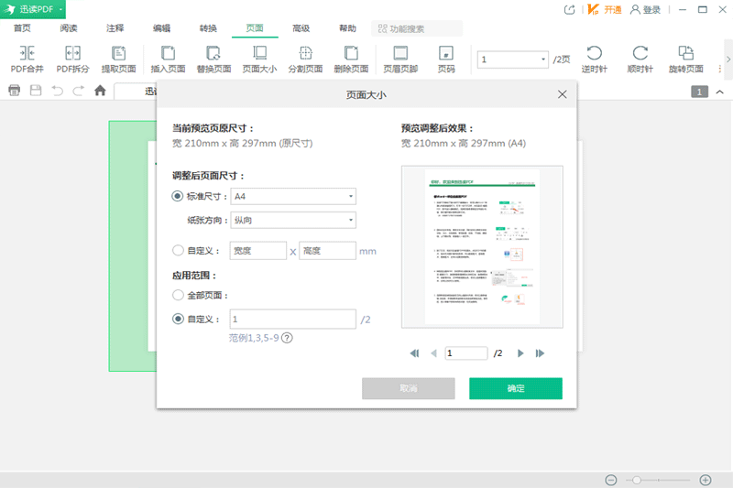Switch to the 编辑 tab

click(x=161, y=28)
